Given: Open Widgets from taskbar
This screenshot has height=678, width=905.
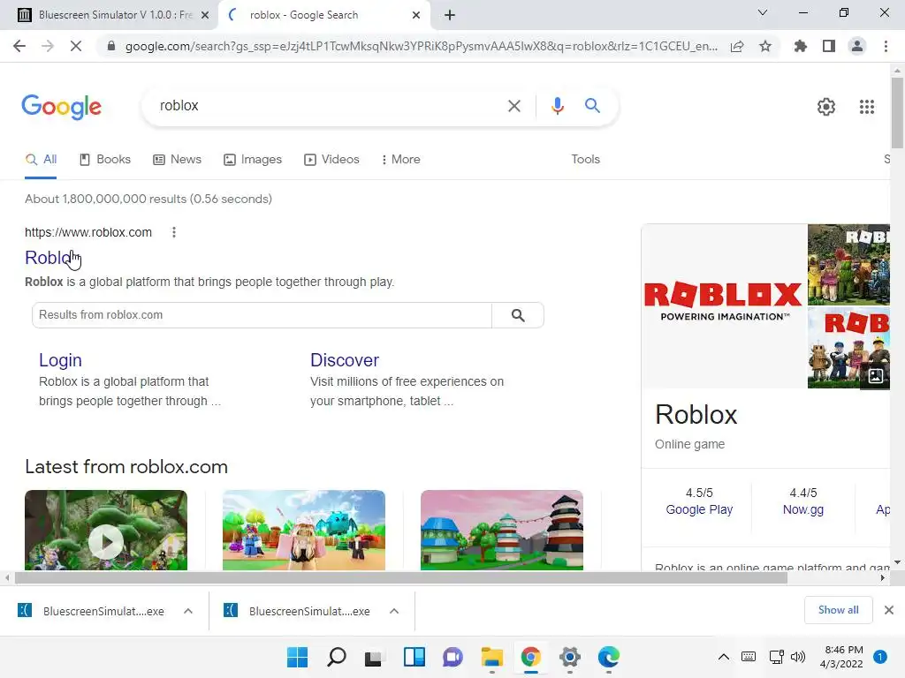Looking at the screenshot, I should (x=414, y=657).
